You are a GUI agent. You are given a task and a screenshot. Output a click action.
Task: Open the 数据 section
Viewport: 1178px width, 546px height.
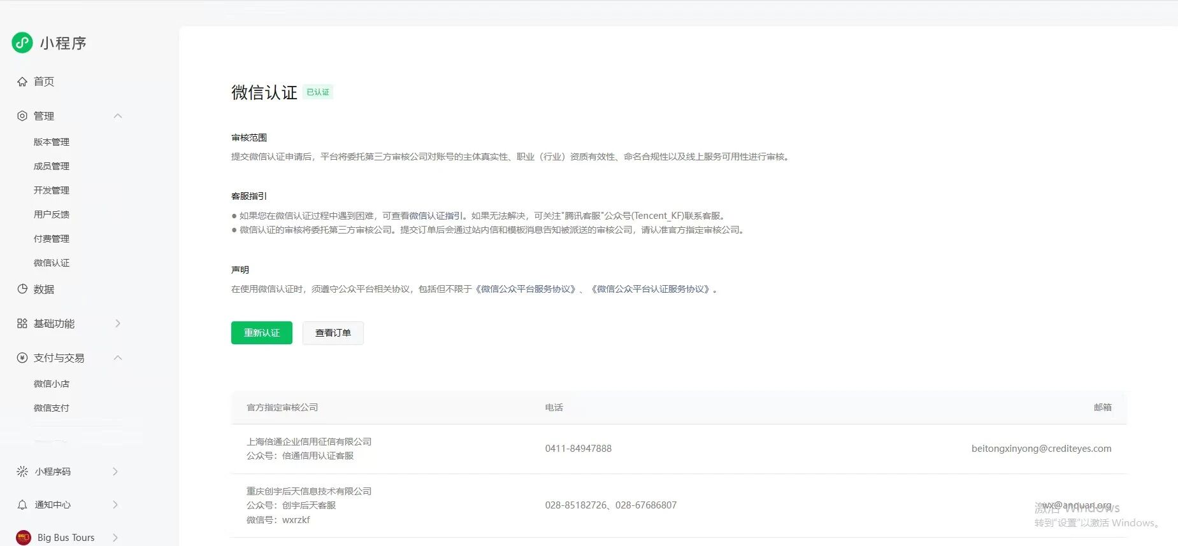[x=44, y=289]
